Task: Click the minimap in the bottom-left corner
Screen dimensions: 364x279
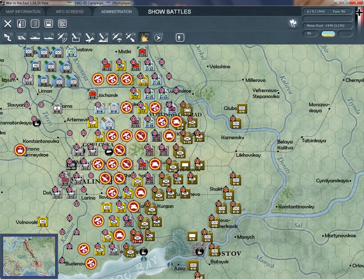Action: pyautogui.click(x=29, y=256)
